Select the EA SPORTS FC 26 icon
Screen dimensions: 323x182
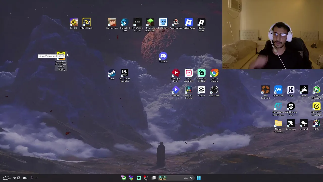coord(138,25)
